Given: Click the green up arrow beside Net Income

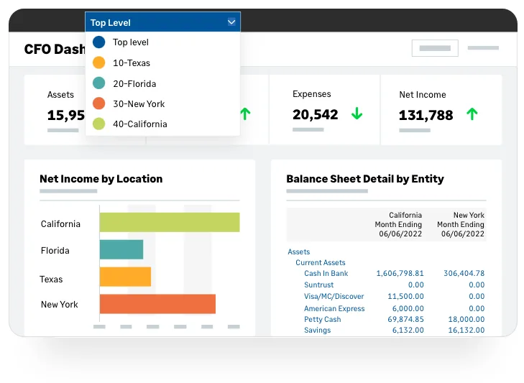Looking at the screenshot, I should click(x=472, y=114).
